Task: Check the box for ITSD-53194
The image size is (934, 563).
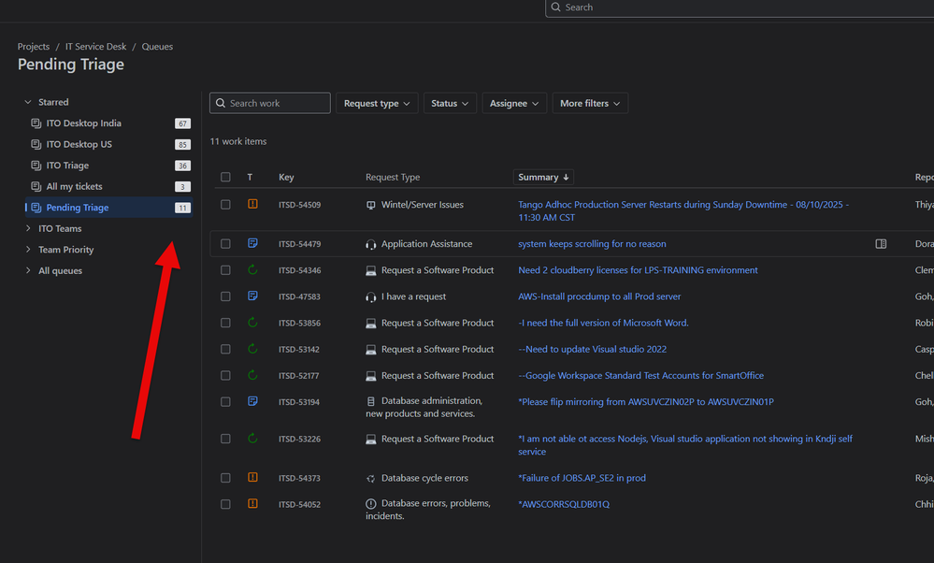Action: pyautogui.click(x=225, y=401)
